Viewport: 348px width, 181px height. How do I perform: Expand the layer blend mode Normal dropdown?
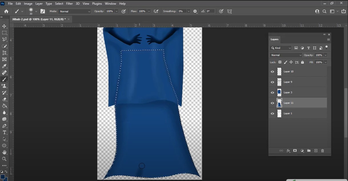coord(285,55)
